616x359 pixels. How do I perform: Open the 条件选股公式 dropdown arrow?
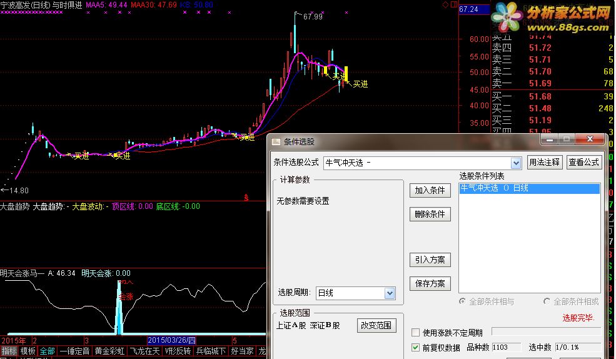click(516, 163)
